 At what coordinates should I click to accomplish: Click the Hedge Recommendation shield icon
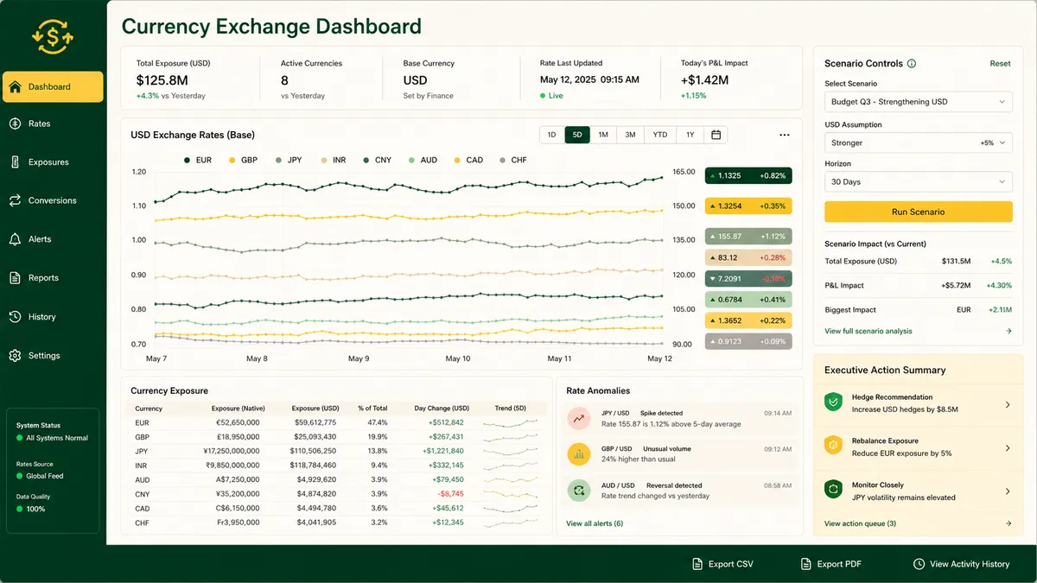833,402
